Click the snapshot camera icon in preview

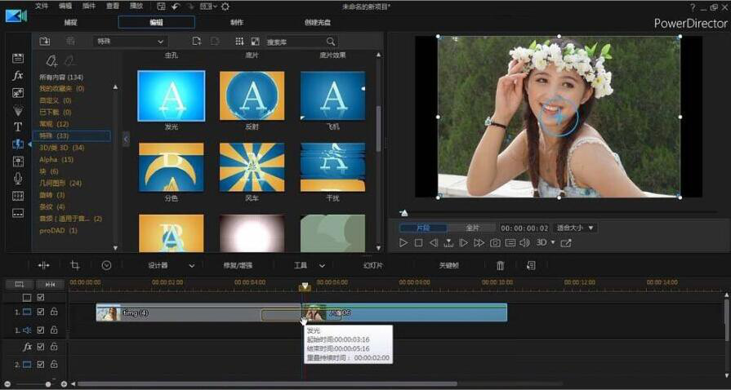coord(495,243)
